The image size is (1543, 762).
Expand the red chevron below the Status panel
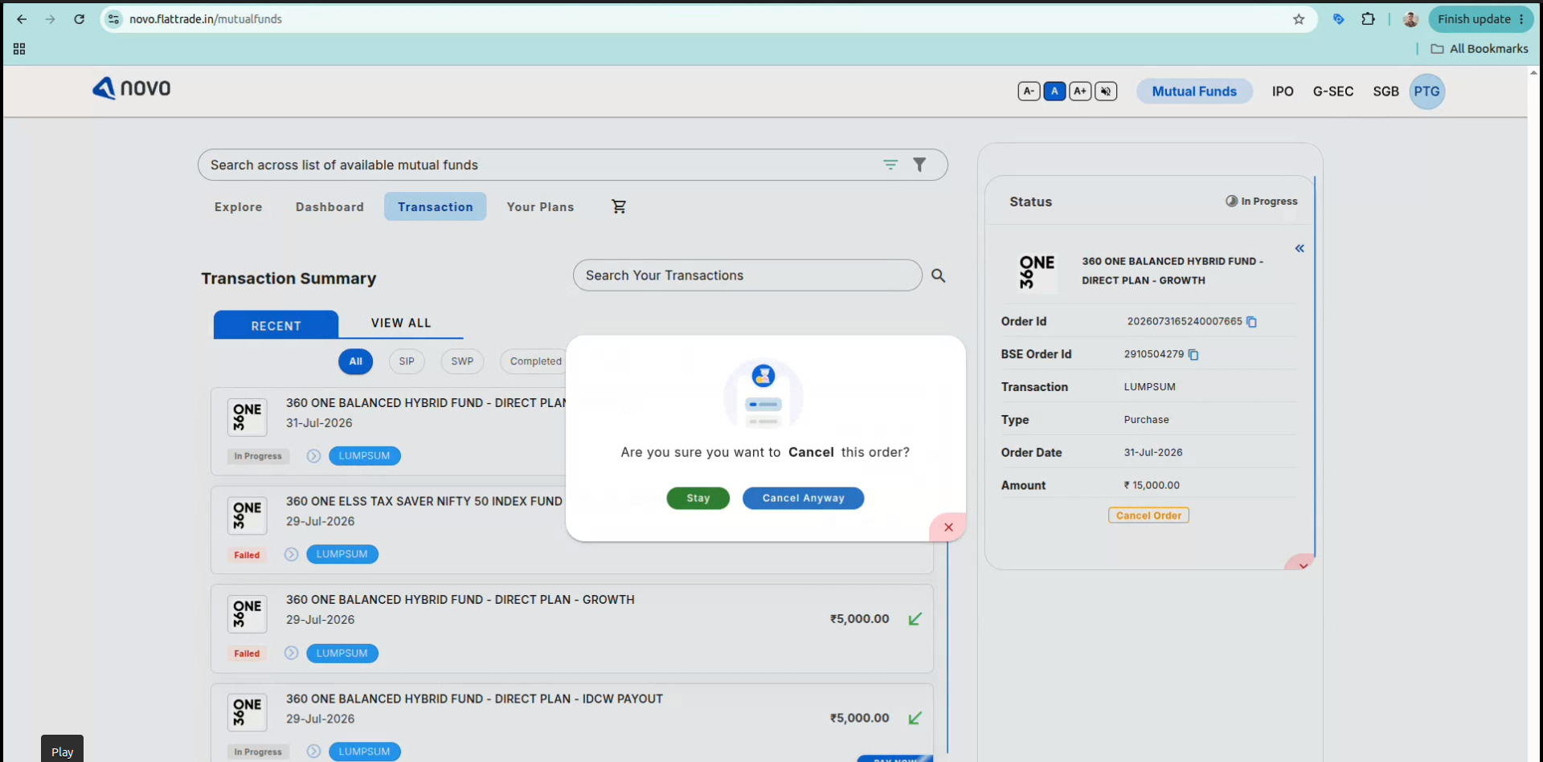(1302, 564)
